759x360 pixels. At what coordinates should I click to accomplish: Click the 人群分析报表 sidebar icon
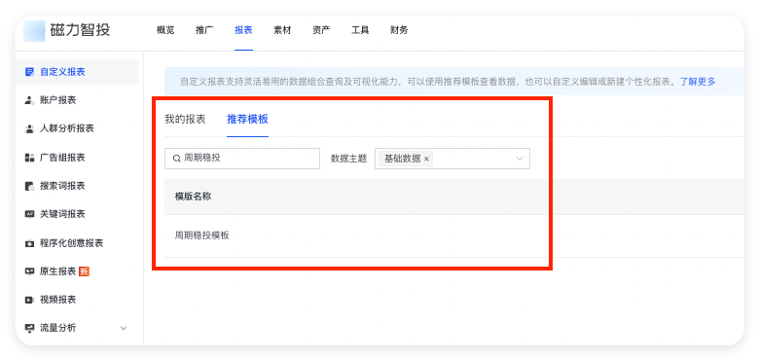(29, 128)
